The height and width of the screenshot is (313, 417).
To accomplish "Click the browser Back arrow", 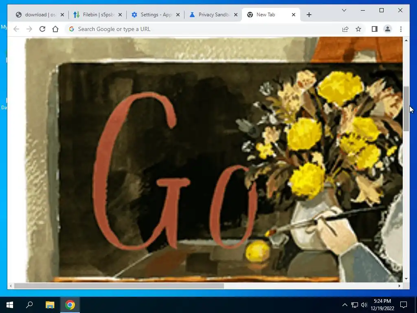I will coord(16,29).
